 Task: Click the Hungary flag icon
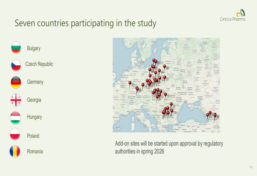pos(15,118)
